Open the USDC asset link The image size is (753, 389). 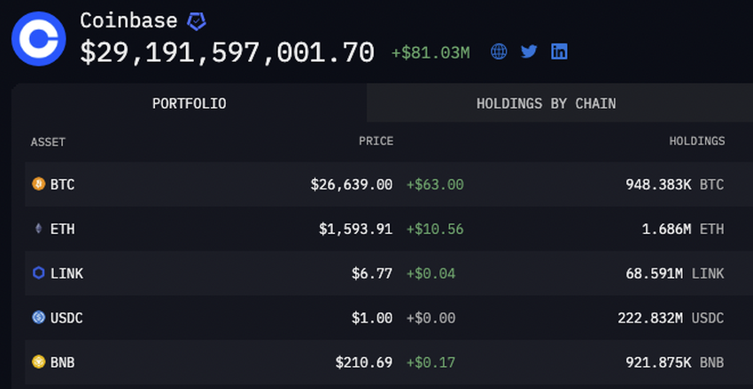(x=66, y=318)
